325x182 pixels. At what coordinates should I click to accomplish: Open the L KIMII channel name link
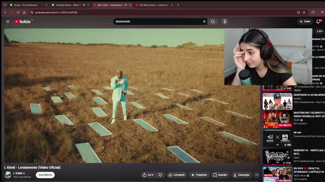pyautogui.click(x=18, y=173)
